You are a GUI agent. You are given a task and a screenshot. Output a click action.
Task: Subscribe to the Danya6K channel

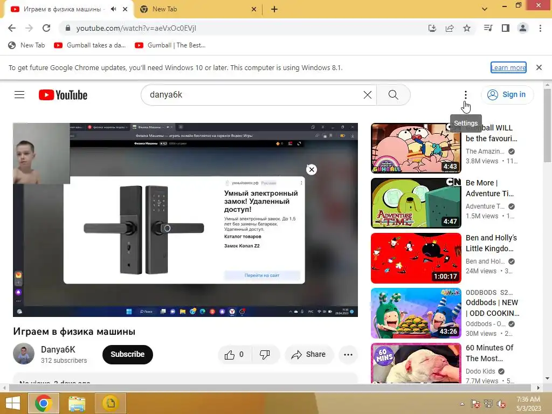click(x=127, y=355)
